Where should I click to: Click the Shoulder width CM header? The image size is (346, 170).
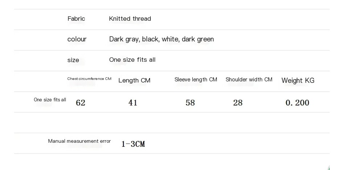click(249, 80)
